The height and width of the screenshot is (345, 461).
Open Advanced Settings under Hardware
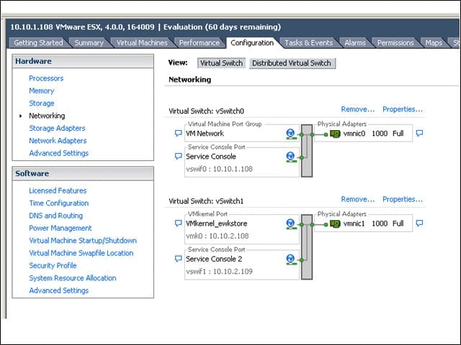[x=59, y=153]
